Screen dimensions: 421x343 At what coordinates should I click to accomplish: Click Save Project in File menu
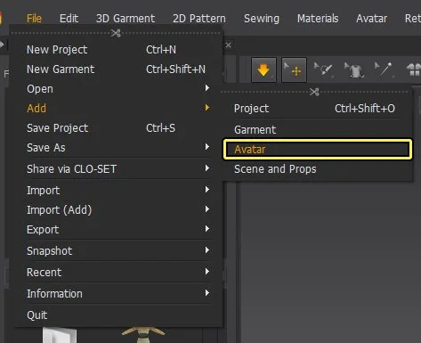[x=117, y=128]
